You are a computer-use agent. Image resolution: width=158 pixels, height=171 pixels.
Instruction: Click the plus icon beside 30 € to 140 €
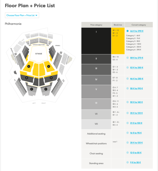coord(127,102)
